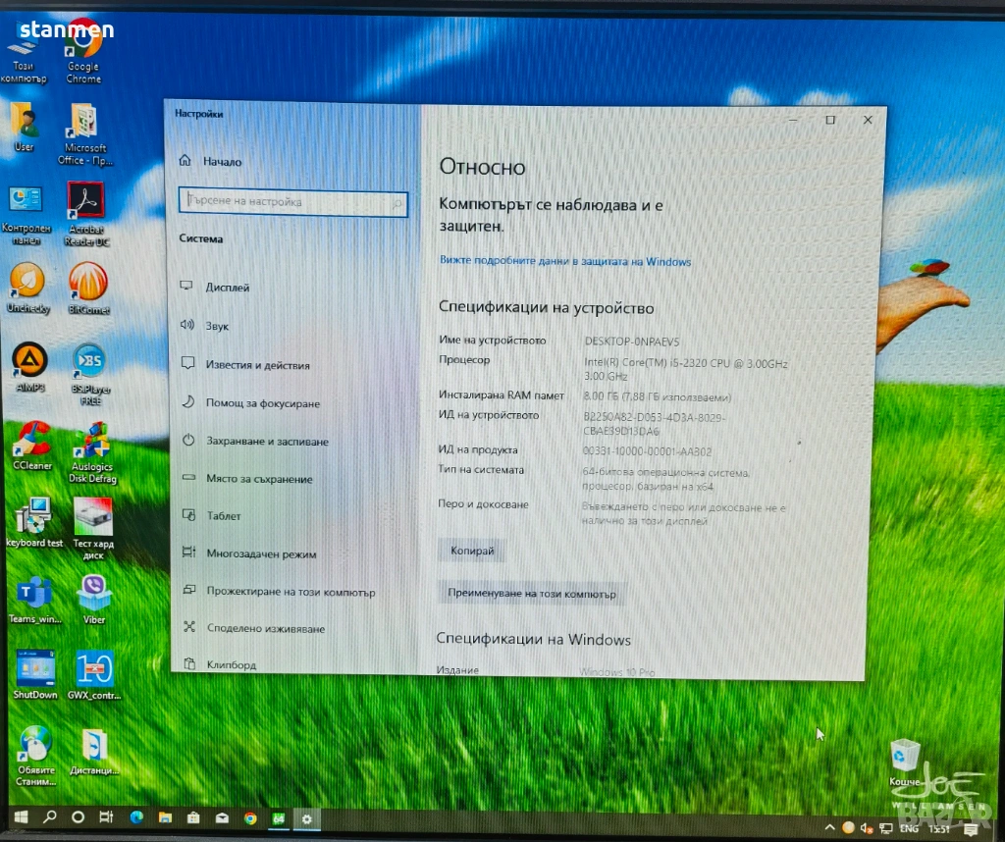Open File Explorer from the taskbar
This screenshot has width=1005, height=842.
165,817
